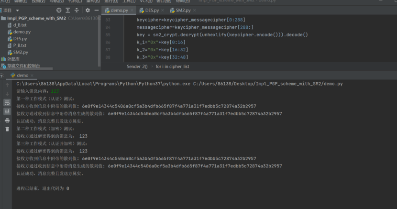Select DES.py in project tree
Viewport: 397px width, 209px height.
20,39
